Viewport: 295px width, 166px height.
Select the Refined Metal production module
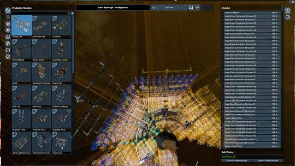(x=22, y=50)
